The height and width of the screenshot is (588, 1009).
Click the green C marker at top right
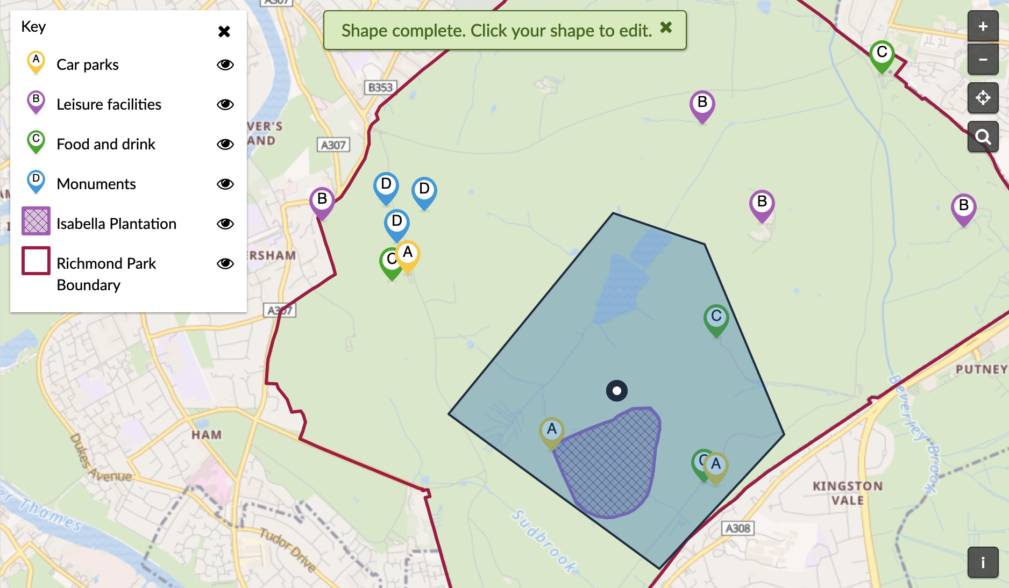point(882,54)
